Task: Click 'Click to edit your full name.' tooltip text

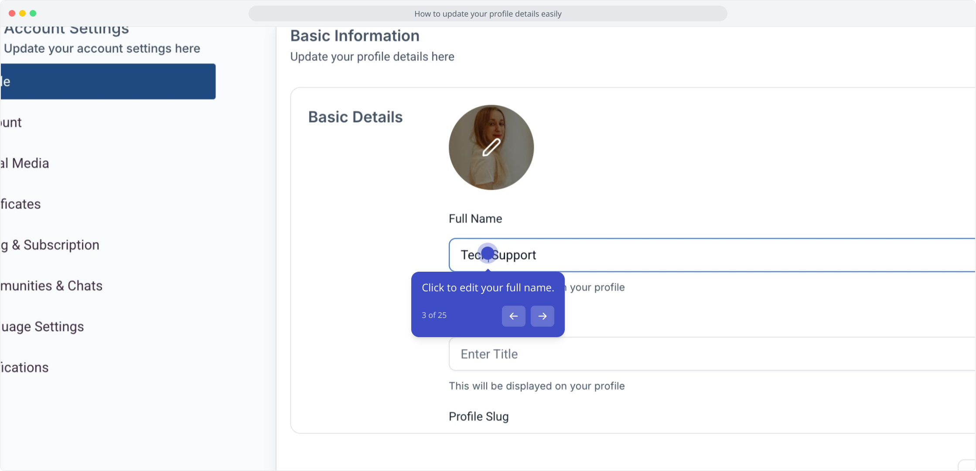Action: click(488, 288)
